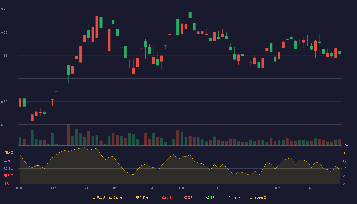Click the 风险区 zone label
Image resolution: width=357 pixels, height=204 pixels.
(9, 153)
